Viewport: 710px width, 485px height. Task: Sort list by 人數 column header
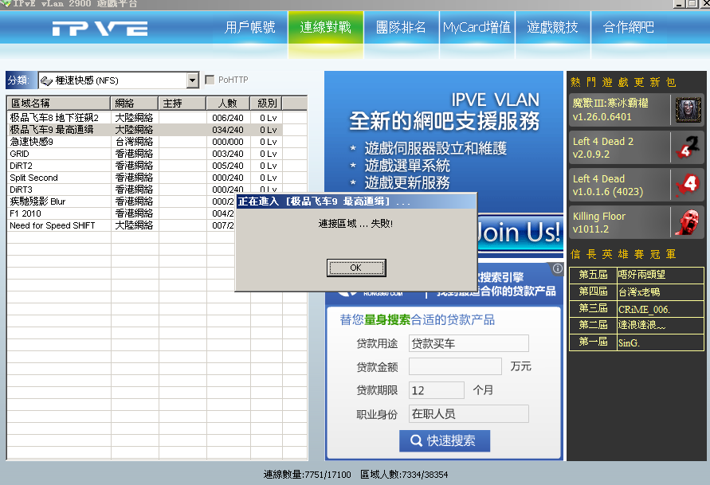227,104
